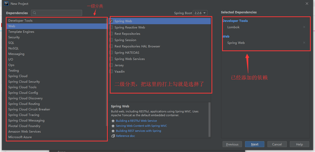Enable the Spring HATEOAS dependency checkbox
Image resolution: width=315 pixels, height=152 pixels.
pos(111,53)
